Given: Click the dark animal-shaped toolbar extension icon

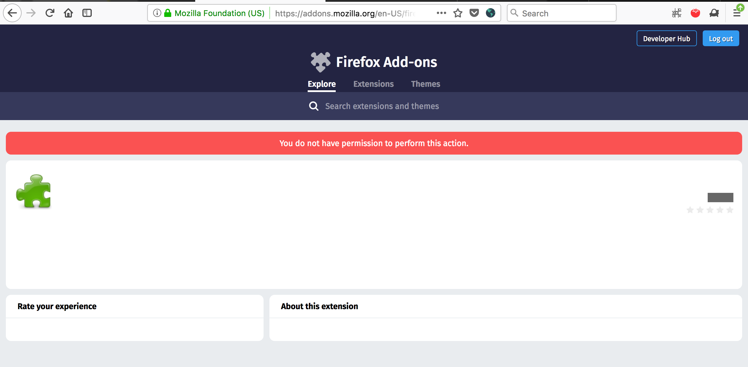Looking at the screenshot, I should pyautogui.click(x=714, y=13).
